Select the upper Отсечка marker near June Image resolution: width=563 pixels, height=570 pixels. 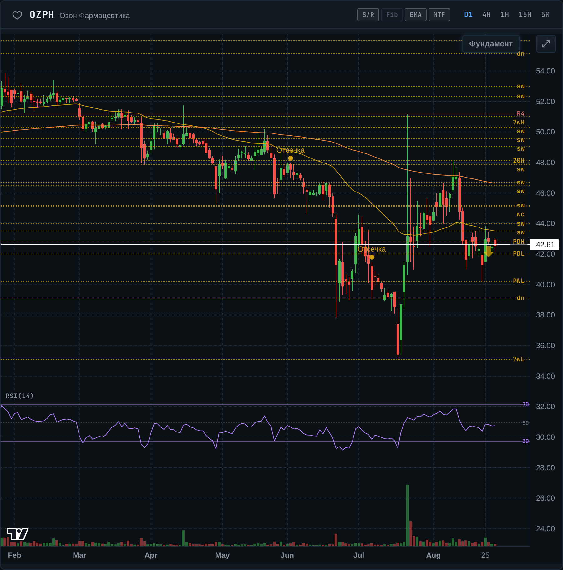291,158
